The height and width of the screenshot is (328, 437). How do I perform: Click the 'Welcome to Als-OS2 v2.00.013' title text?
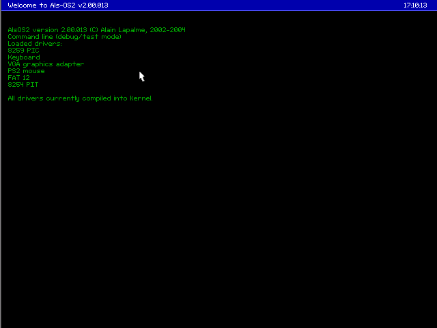tap(58, 5)
